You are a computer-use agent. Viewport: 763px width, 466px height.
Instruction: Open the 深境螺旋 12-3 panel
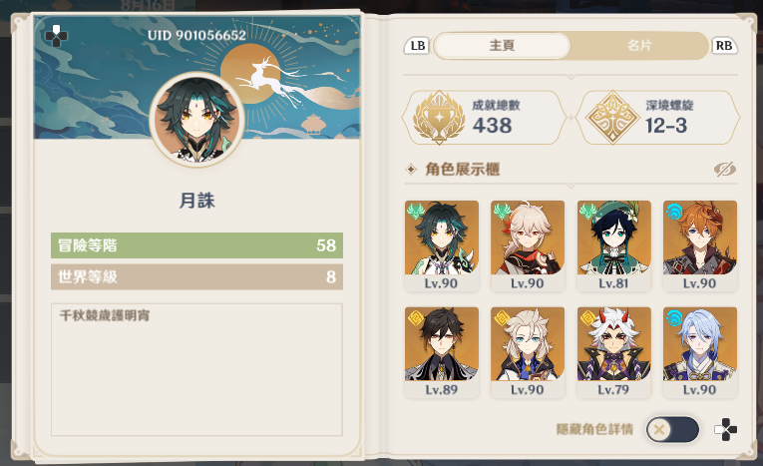[x=658, y=118]
